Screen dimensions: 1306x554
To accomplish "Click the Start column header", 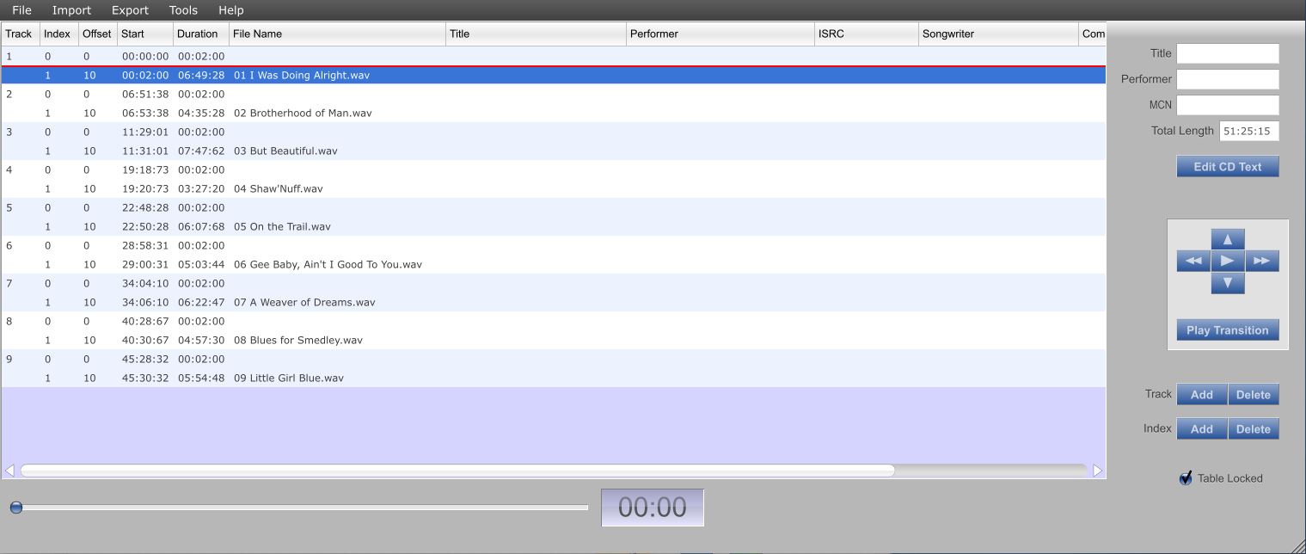I will click(144, 34).
